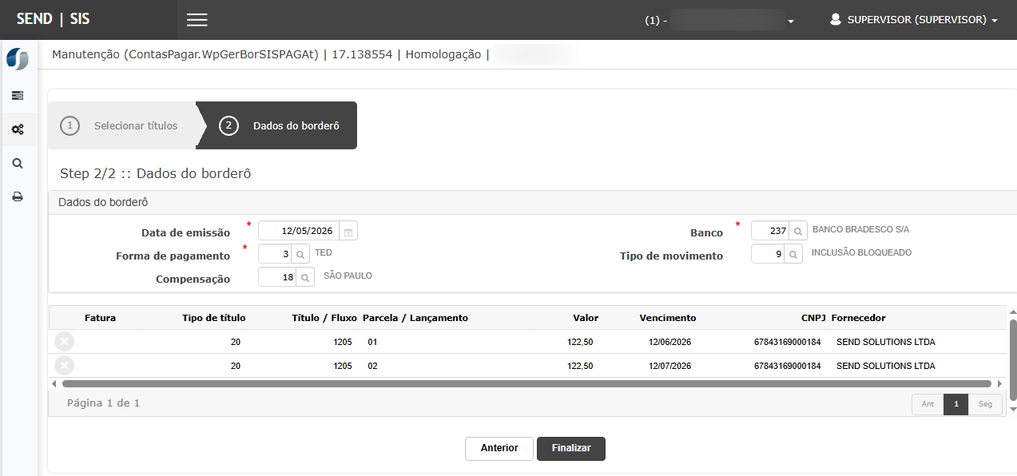Open the hamburger menu in top bar

pyautogui.click(x=197, y=20)
